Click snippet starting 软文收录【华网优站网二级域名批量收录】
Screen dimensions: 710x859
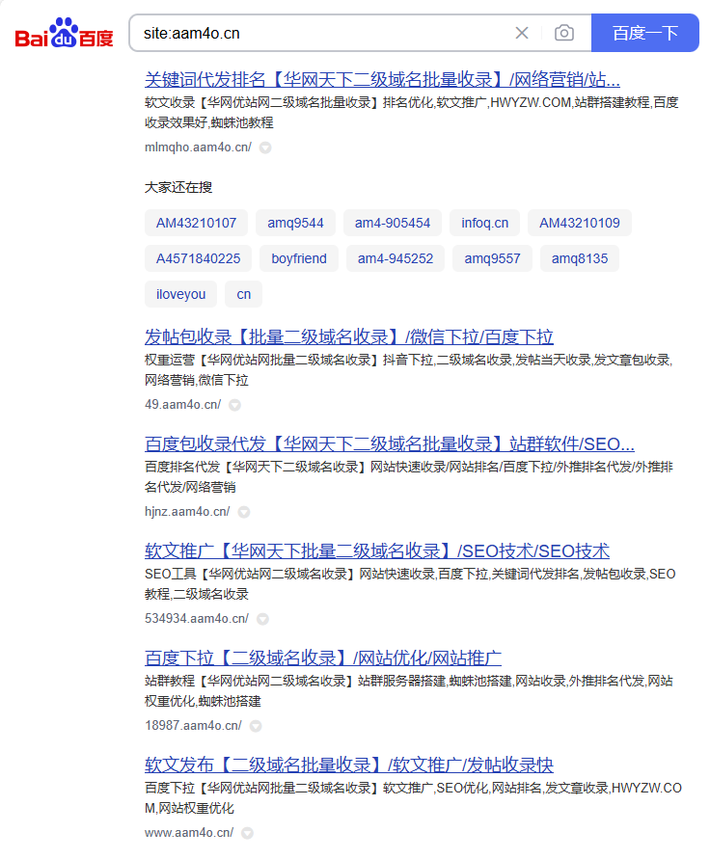pyautogui.click(x=412, y=112)
